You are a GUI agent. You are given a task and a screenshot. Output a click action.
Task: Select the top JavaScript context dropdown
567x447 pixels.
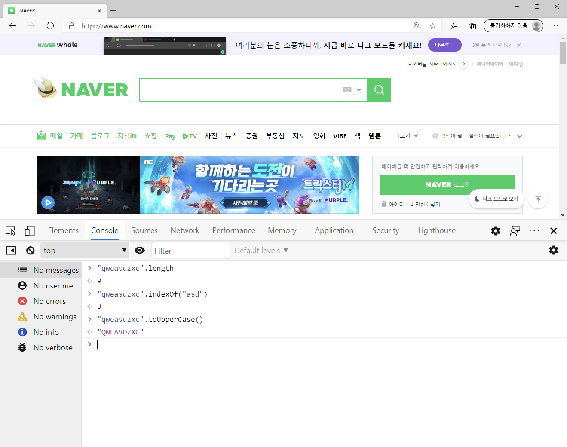click(x=85, y=250)
